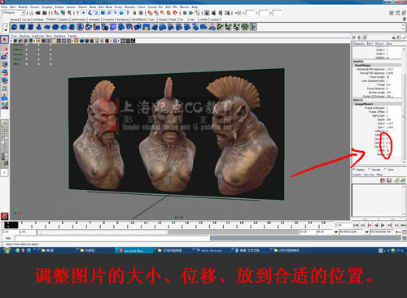407x298 pixels.
Task: Open the viewport Panels menu
Action: (72, 36)
